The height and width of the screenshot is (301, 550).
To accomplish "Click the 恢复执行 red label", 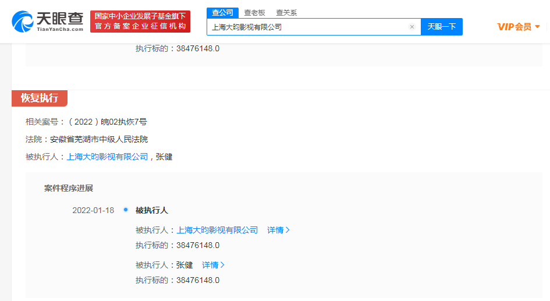I will tap(40, 98).
